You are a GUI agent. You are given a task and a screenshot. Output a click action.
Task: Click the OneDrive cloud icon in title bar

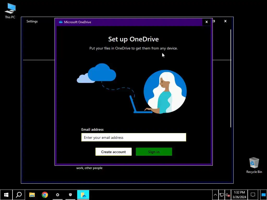click(60, 22)
